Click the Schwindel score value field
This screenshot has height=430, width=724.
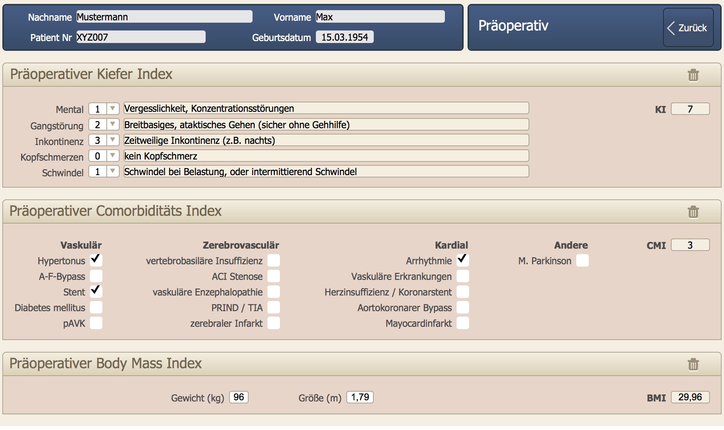pyautogui.click(x=98, y=171)
